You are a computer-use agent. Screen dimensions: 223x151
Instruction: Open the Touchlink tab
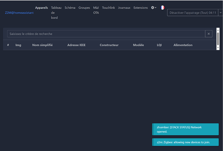click(108, 8)
